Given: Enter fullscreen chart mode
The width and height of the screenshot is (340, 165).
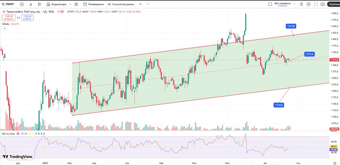Looking at the screenshot, I should point(316,4).
